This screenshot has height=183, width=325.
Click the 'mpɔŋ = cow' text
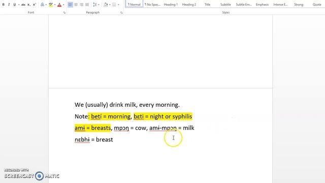(130, 128)
